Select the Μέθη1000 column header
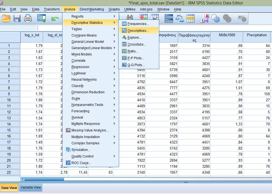Screen dimensions: 272x194 227,37
